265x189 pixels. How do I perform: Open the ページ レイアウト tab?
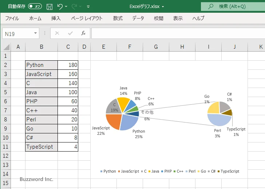[x=87, y=18]
